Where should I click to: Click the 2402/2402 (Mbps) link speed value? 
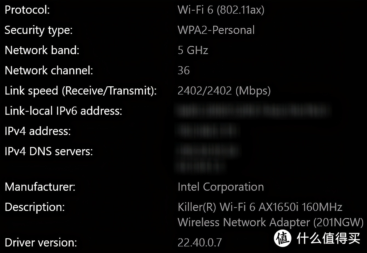224,91
